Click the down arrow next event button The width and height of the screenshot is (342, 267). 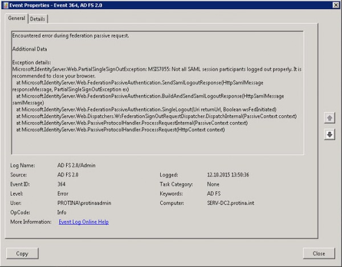(329, 135)
